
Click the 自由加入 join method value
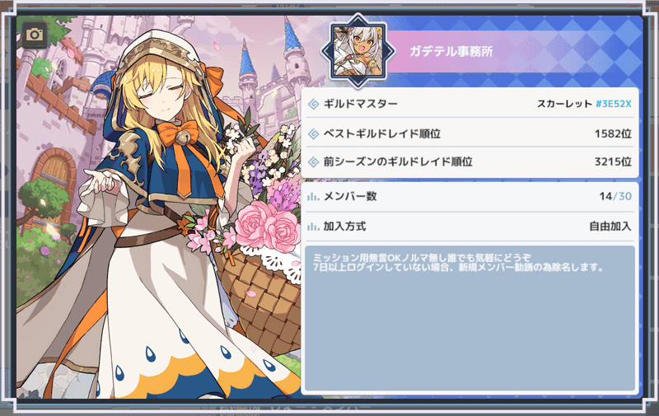(610, 227)
